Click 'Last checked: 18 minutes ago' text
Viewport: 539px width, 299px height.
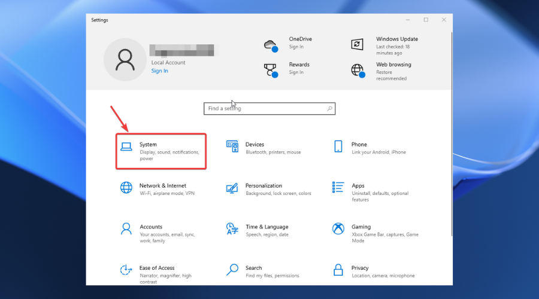[x=393, y=50]
